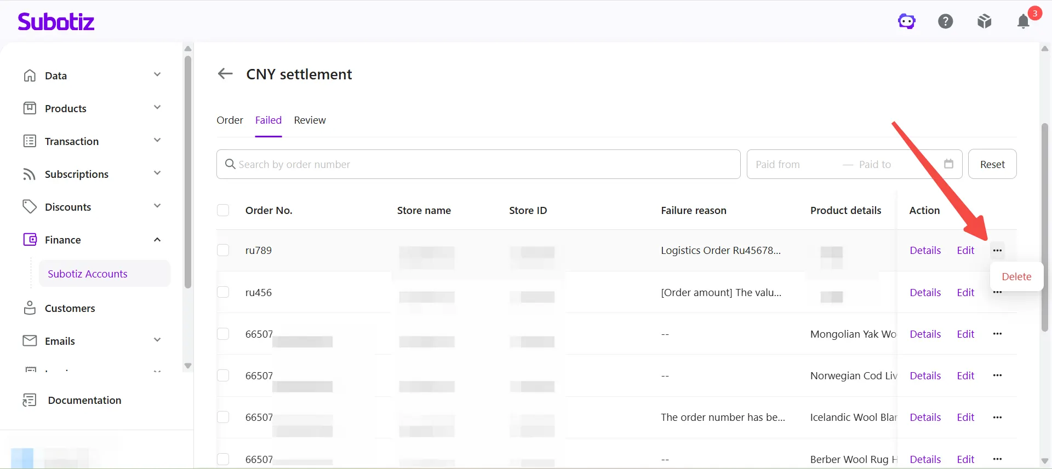Screen dimensions: 1052x469
Task: Click the package box icon in header
Action: [x=985, y=21]
